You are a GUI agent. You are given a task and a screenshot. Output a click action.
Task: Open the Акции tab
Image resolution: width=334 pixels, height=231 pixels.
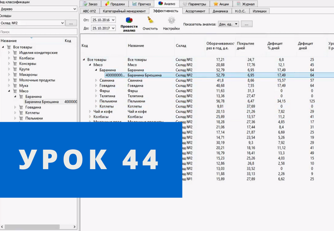[222, 4]
